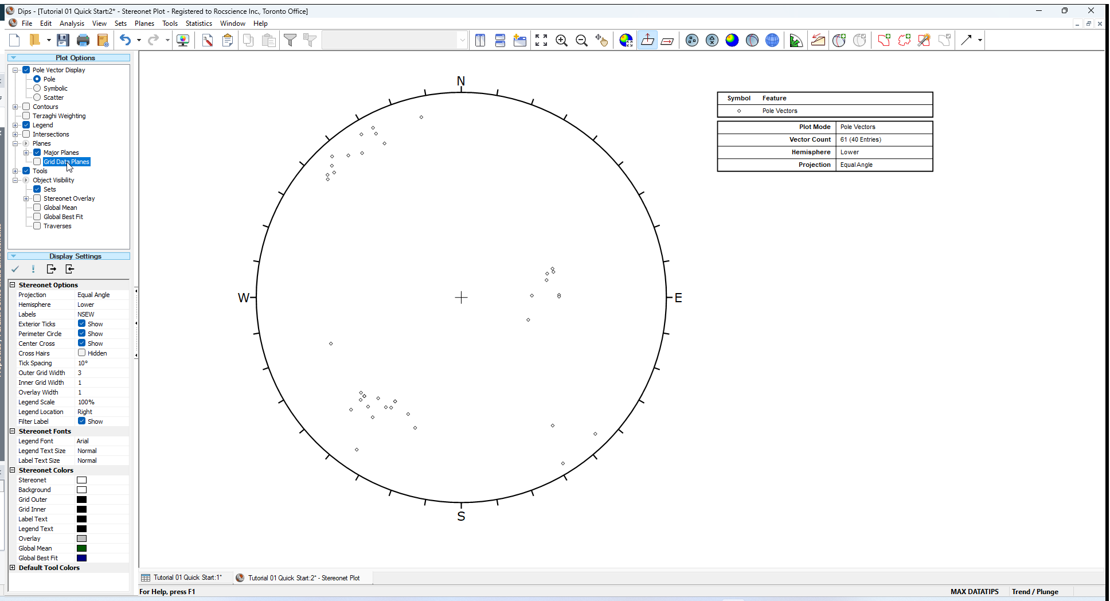Expand the Major Planes tree node
This screenshot has height=601, width=1110.
coord(26,152)
